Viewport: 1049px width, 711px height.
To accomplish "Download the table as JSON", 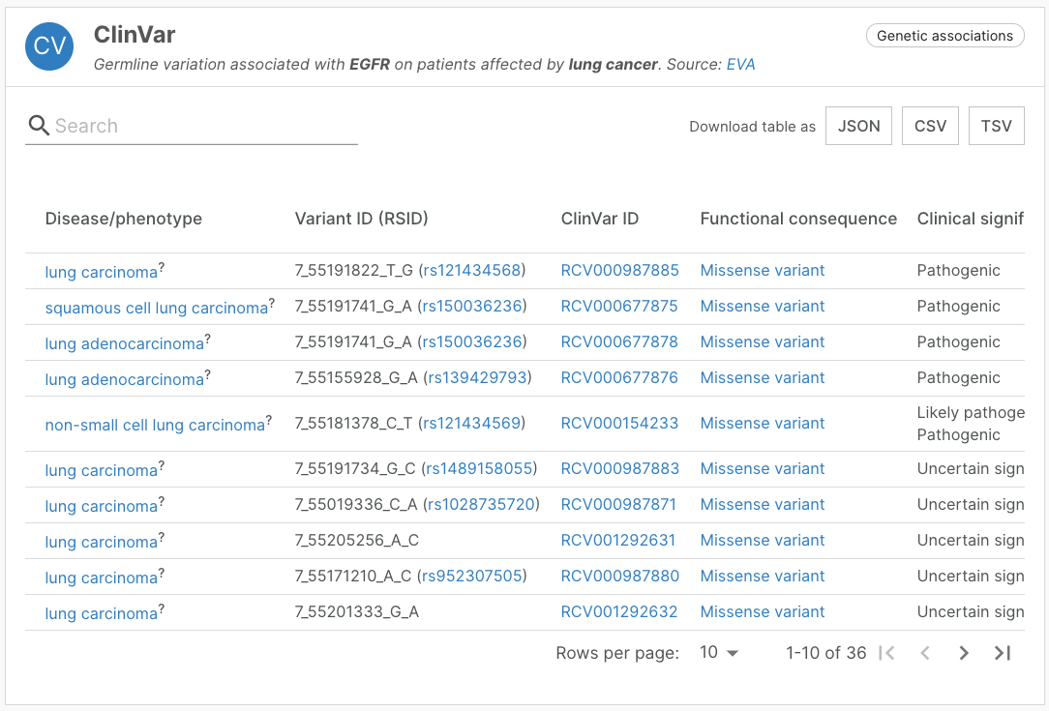I will click(x=858, y=126).
